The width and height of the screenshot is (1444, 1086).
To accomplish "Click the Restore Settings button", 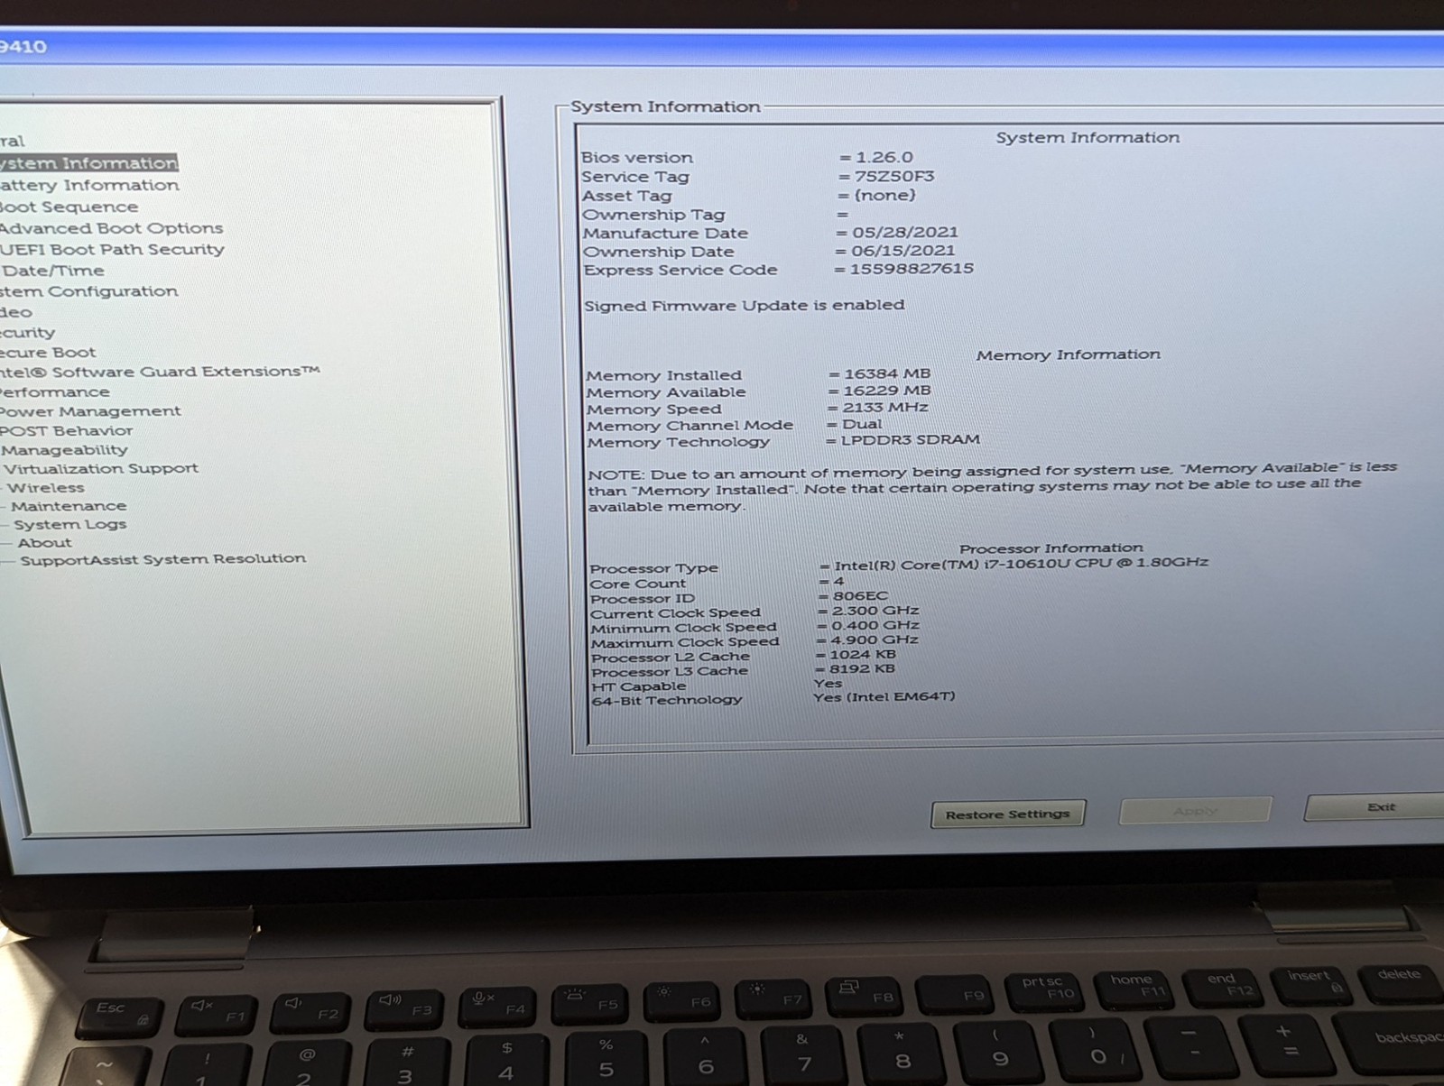I will coord(1007,814).
